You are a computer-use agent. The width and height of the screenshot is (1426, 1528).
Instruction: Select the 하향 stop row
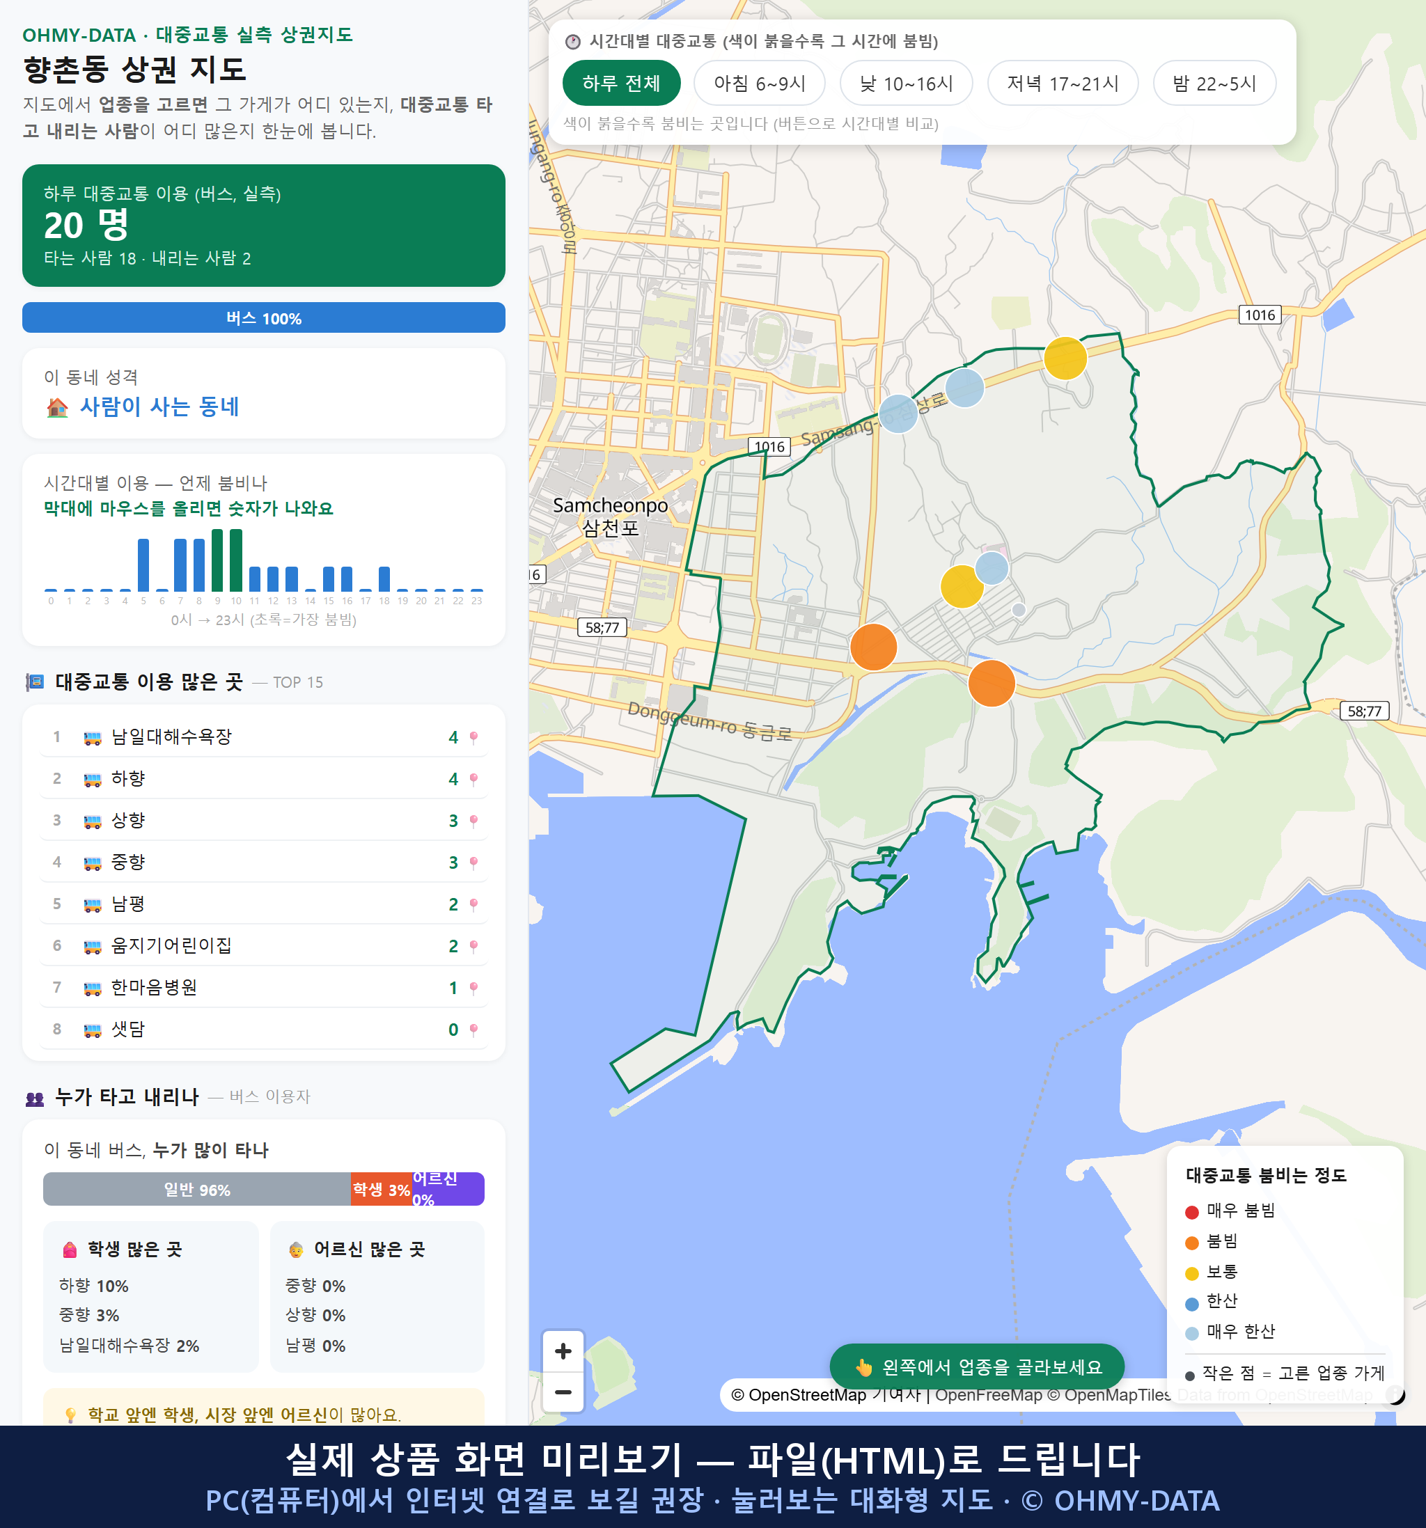pyautogui.click(x=264, y=778)
